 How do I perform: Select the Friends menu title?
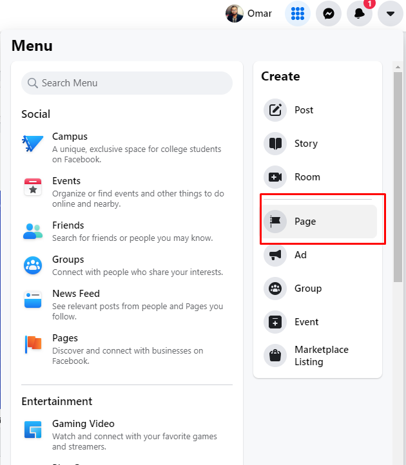coord(68,225)
